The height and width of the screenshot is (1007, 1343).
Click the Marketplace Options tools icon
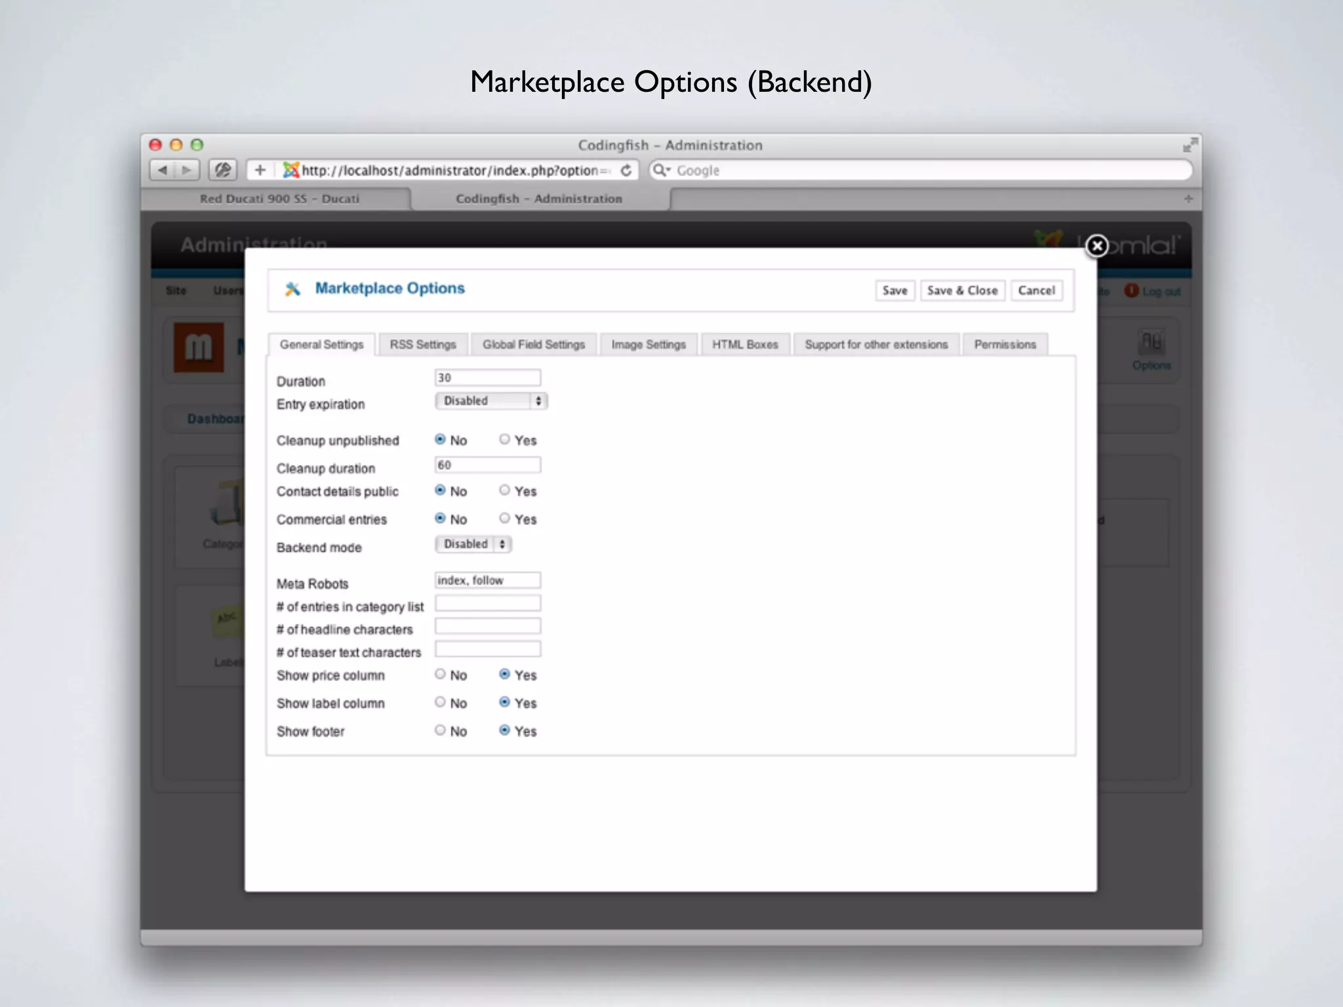pyautogui.click(x=292, y=289)
